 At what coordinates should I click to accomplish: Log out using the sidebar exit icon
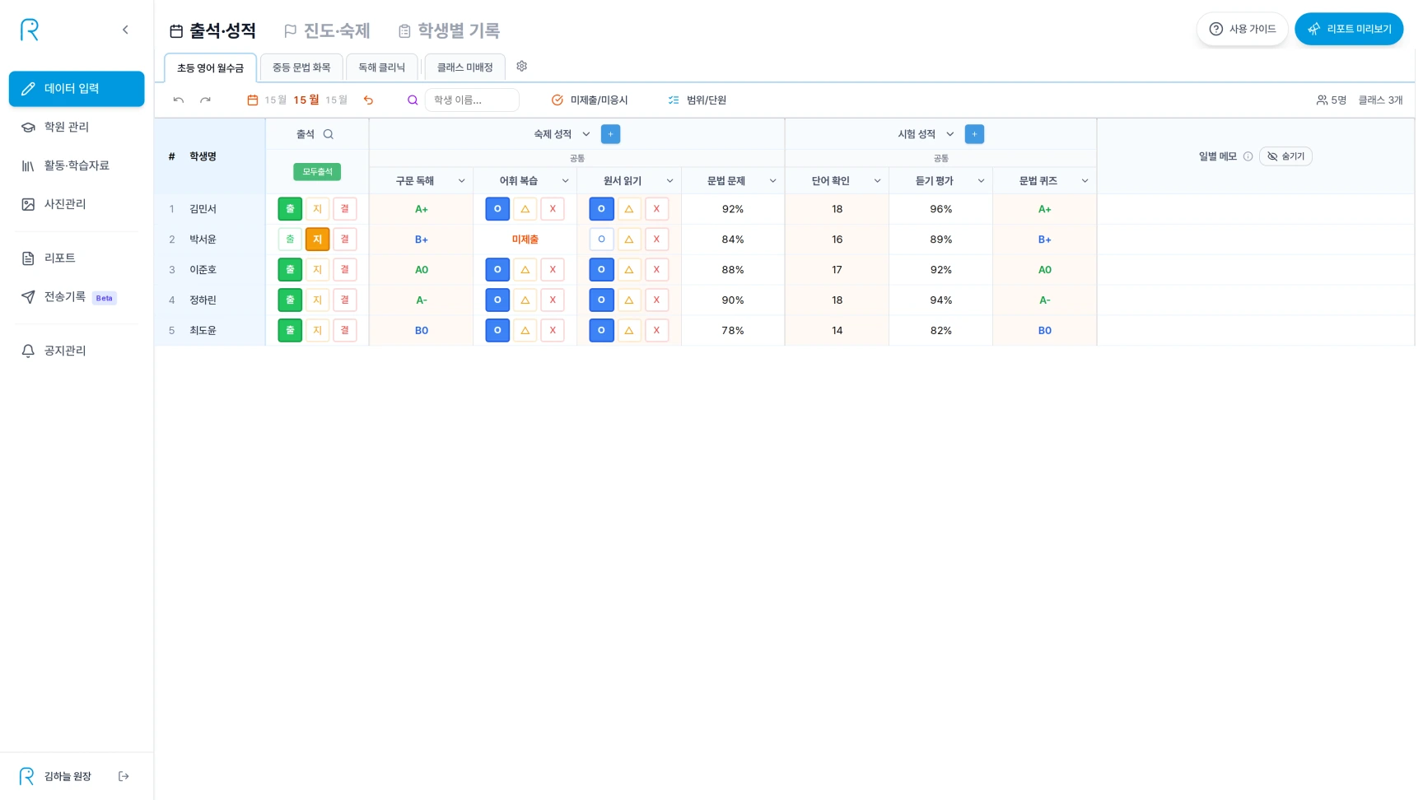pos(124,776)
